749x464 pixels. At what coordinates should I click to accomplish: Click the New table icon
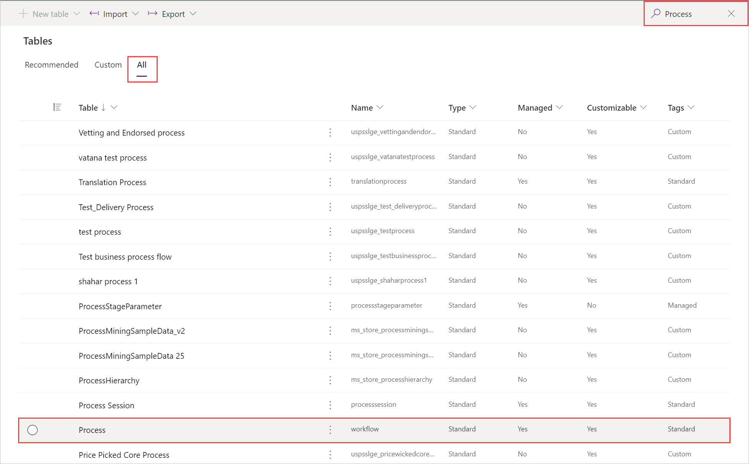tap(23, 13)
